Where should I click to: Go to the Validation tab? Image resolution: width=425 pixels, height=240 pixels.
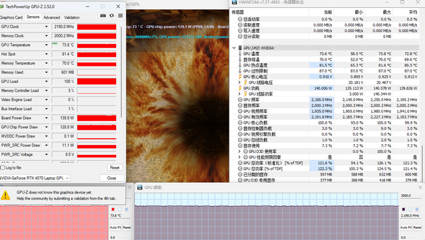point(72,17)
